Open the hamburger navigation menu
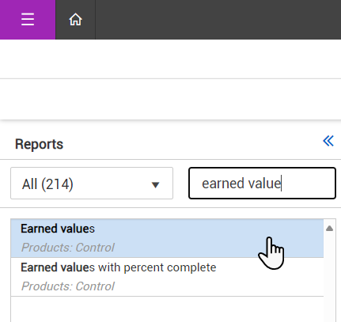 pyautogui.click(x=28, y=20)
